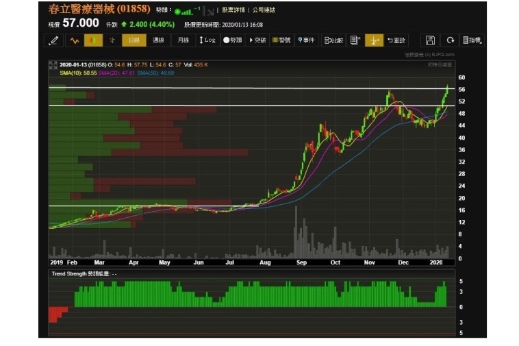The height and width of the screenshot is (346, 519).
Task: Switch to 週線 weekly chart
Action: [158, 40]
